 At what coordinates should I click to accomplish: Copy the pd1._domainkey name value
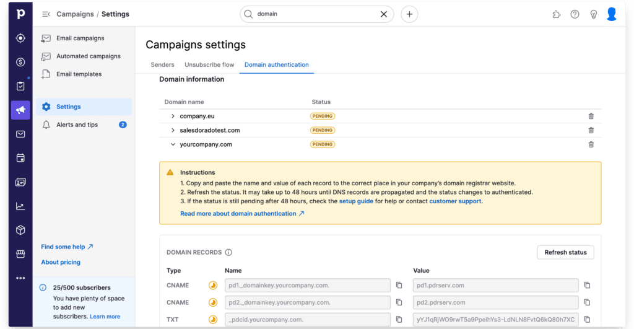[399, 285]
